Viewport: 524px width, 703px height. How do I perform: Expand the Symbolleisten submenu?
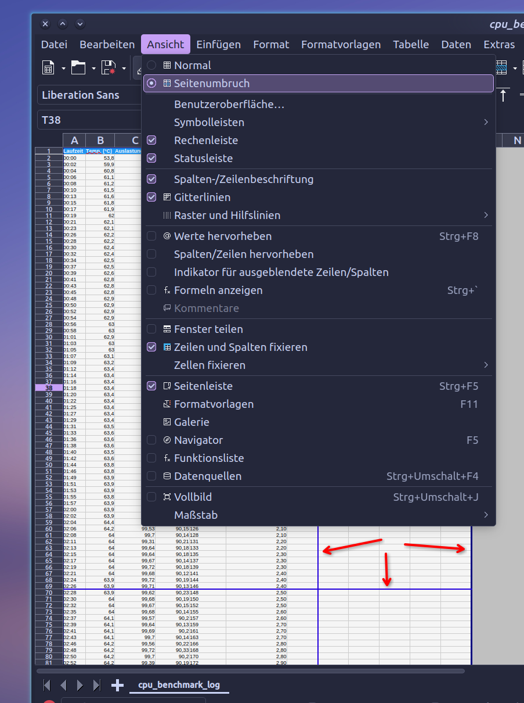319,123
